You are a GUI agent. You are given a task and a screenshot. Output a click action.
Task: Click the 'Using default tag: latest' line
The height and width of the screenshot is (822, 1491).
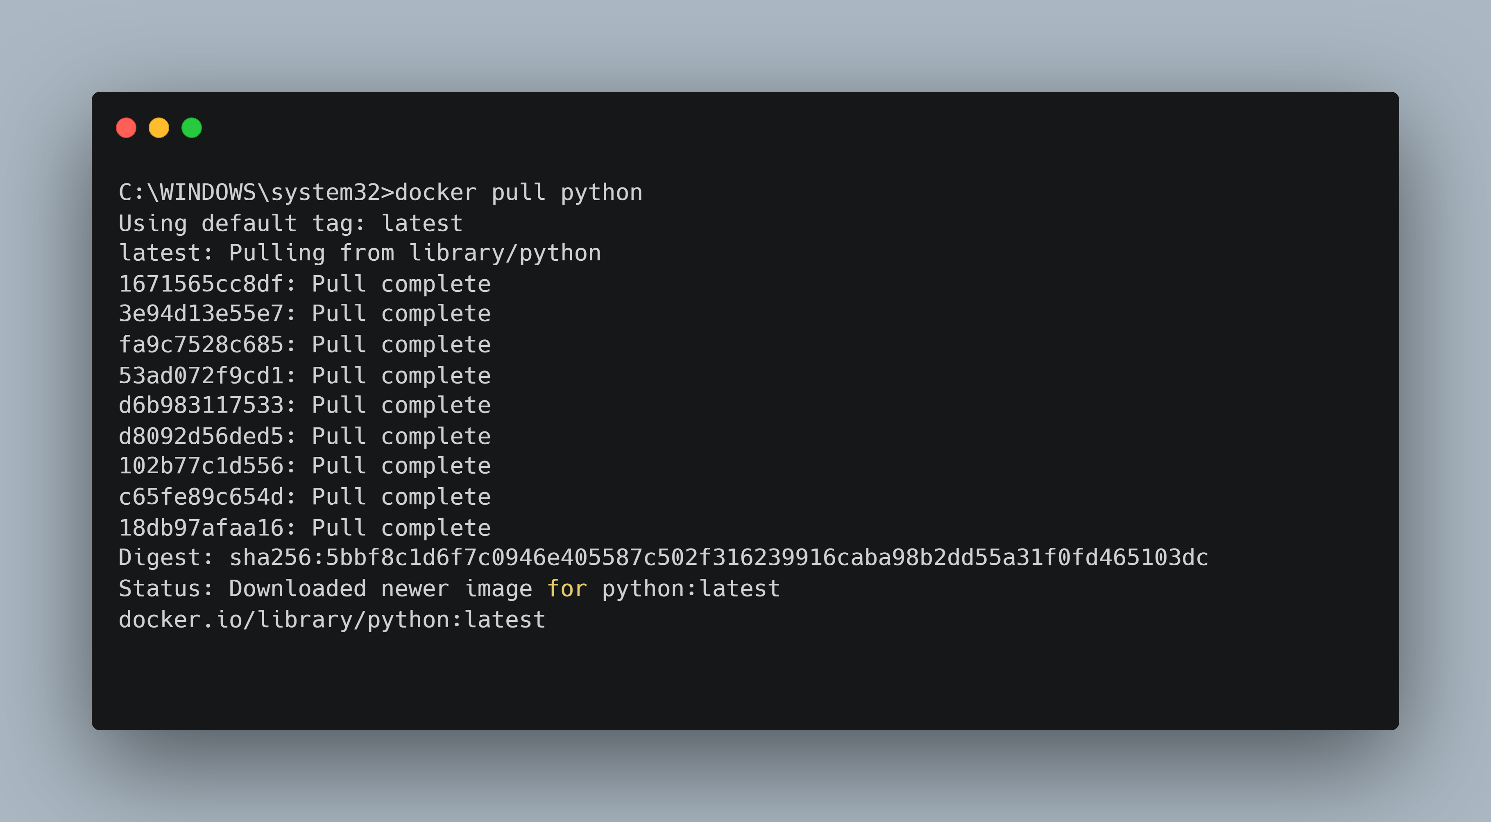[x=290, y=223]
